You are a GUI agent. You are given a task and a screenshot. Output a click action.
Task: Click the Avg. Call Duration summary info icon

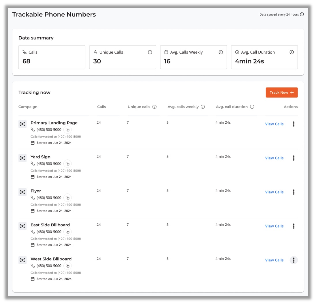[292, 52]
